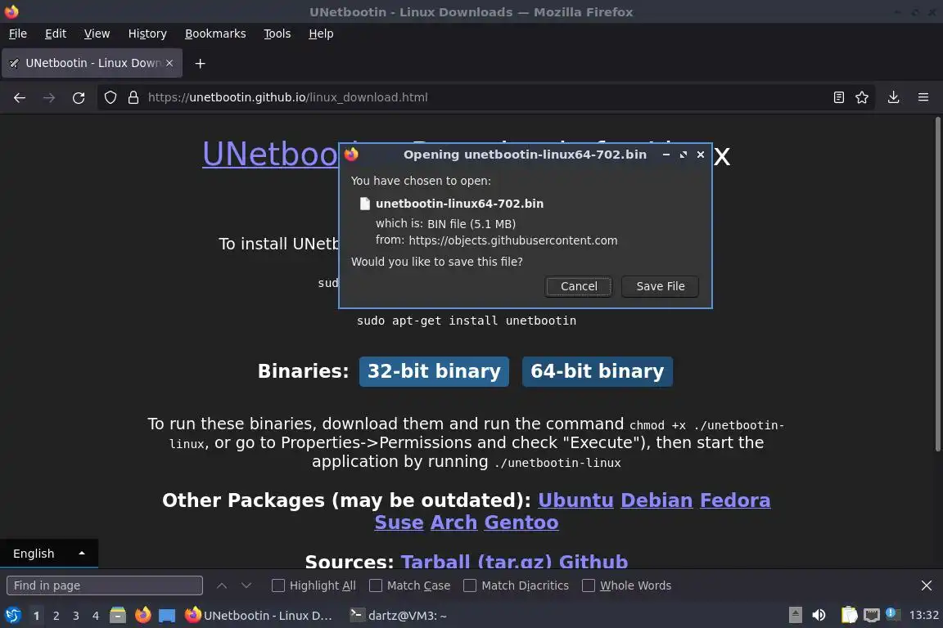Toggle reader view icon in address bar

(839, 97)
